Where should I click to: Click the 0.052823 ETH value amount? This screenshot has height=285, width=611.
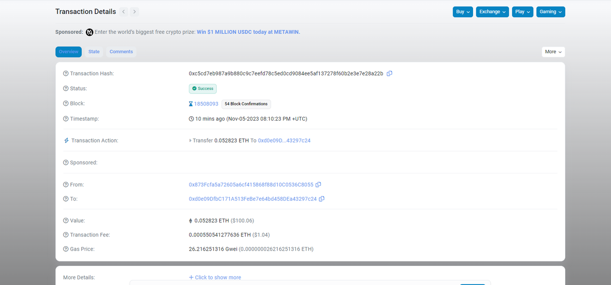click(211, 221)
